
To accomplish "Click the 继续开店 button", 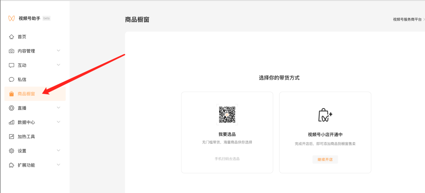I will pos(325,160).
